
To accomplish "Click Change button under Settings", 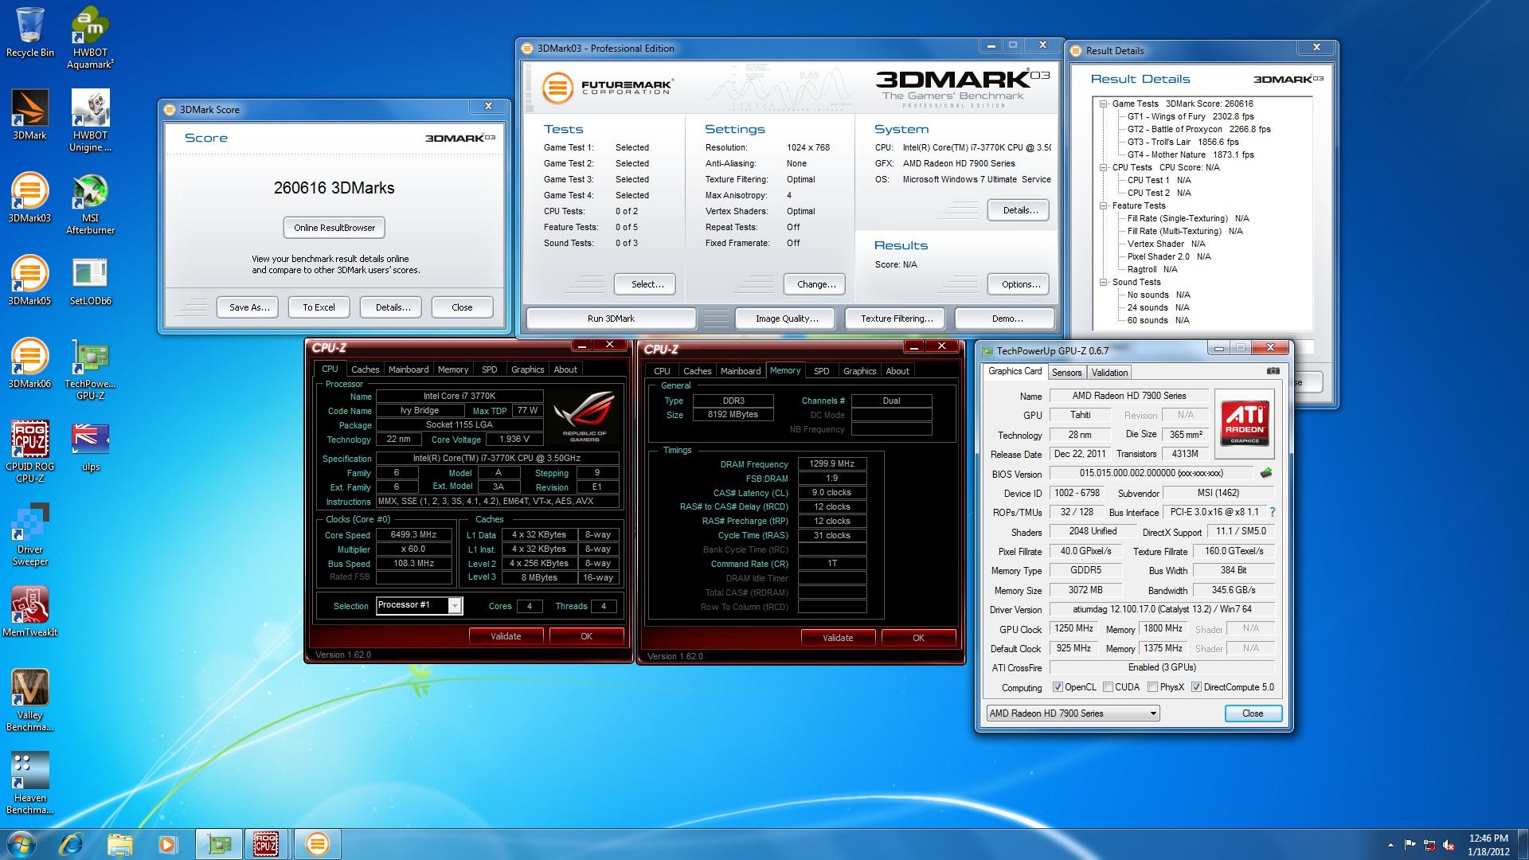I will pyautogui.click(x=816, y=284).
